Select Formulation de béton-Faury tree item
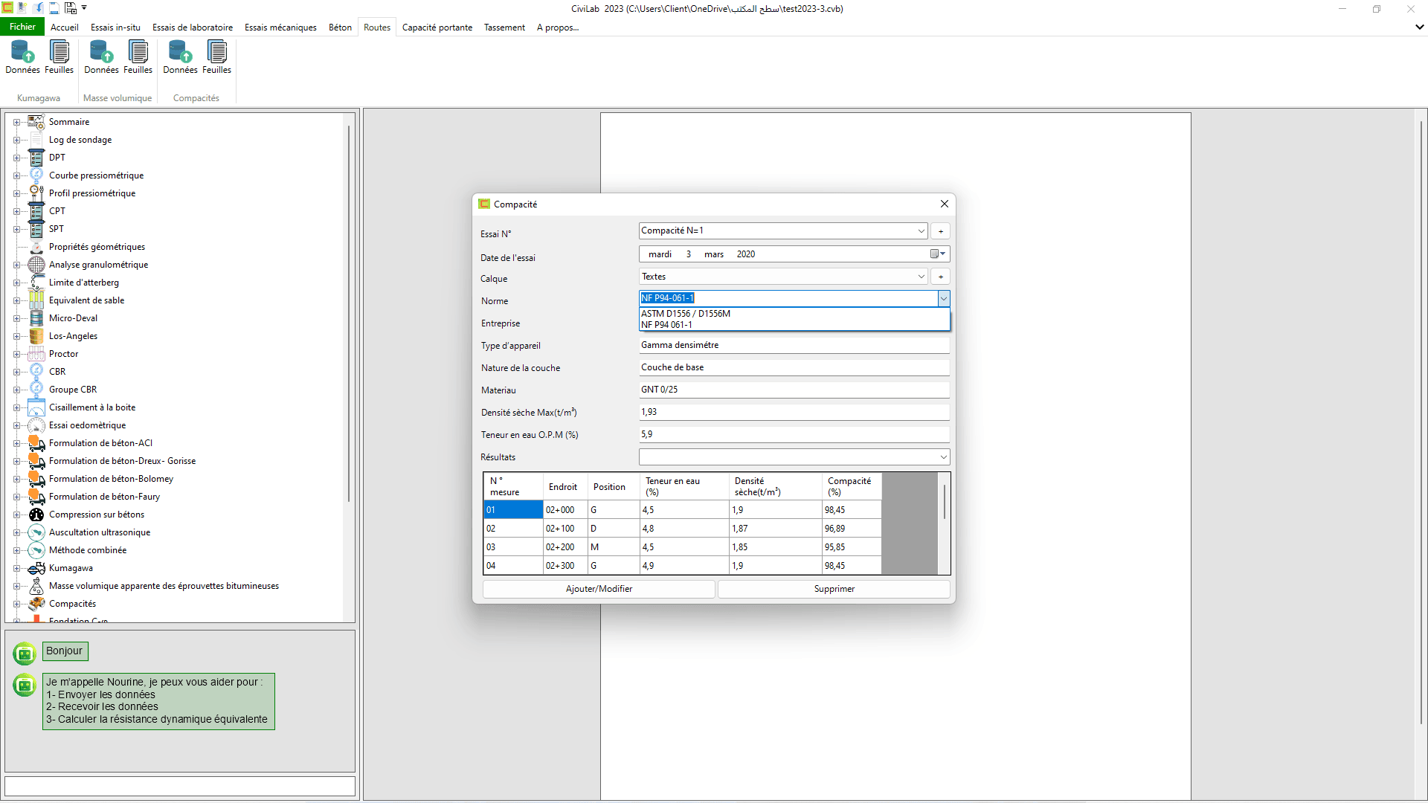 pos(104,497)
